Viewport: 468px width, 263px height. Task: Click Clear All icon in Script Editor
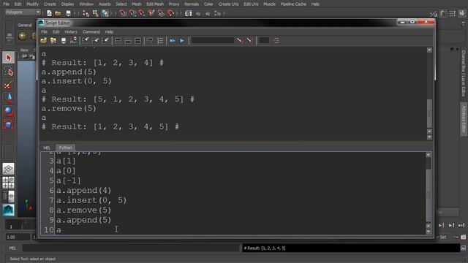click(105, 41)
